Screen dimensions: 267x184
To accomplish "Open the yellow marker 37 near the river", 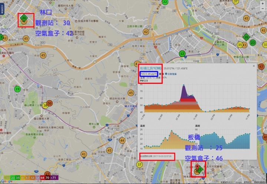I will tap(139, 165).
